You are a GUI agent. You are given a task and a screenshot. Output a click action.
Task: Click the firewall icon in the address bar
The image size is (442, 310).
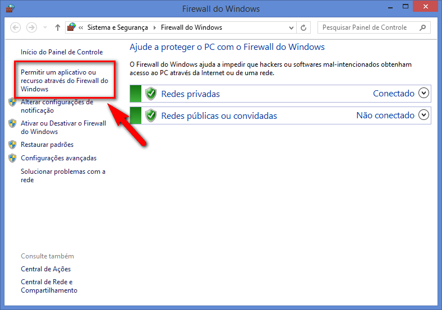pos(72,27)
